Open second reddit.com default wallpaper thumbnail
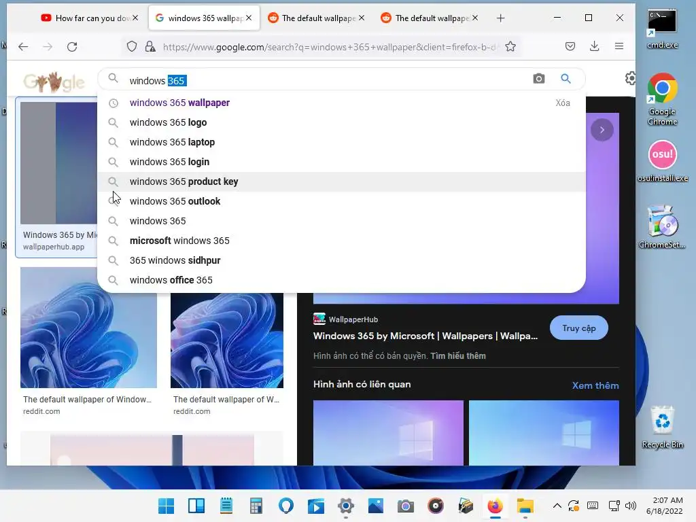This screenshot has height=522, width=696. click(227, 341)
